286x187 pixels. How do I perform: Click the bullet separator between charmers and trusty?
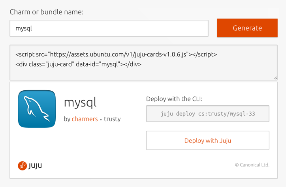click(x=101, y=120)
